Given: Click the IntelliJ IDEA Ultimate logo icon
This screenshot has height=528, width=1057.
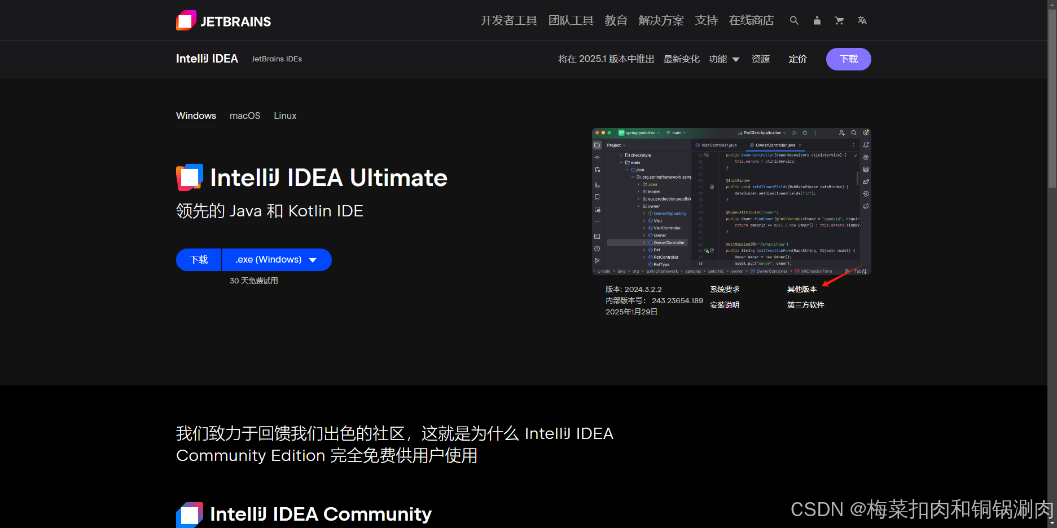Looking at the screenshot, I should click(x=190, y=178).
